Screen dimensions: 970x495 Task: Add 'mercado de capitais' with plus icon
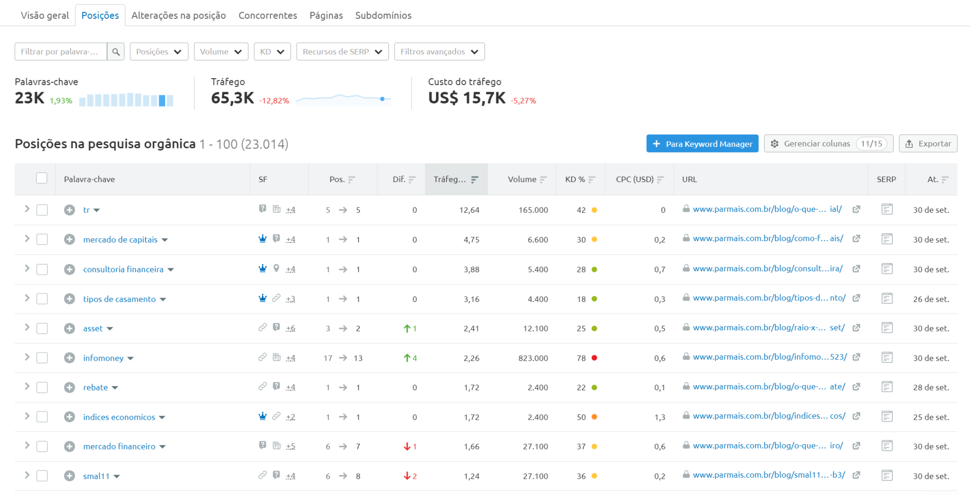pyautogui.click(x=70, y=240)
